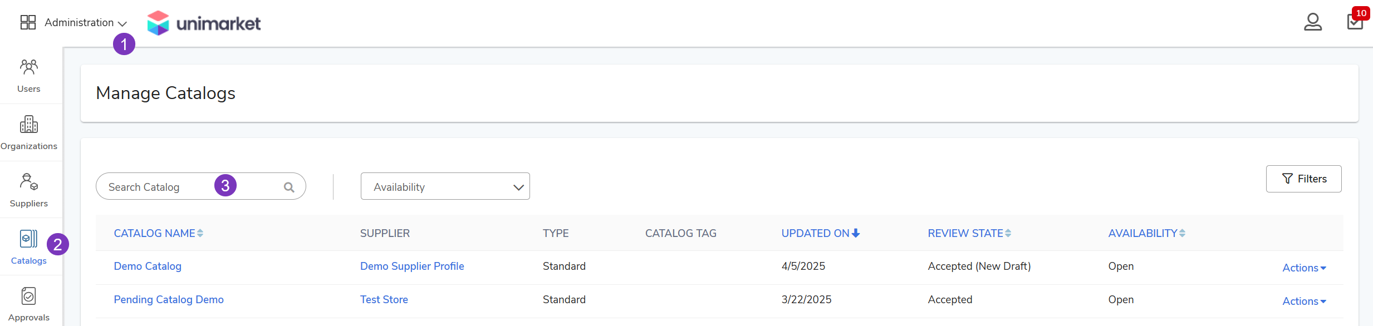The image size is (1373, 326).
Task: Click the app grid icon beside Administration
Action: [x=28, y=22]
